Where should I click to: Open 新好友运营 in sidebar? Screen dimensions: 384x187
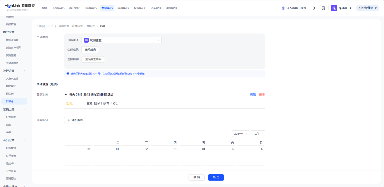coord(12,40)
